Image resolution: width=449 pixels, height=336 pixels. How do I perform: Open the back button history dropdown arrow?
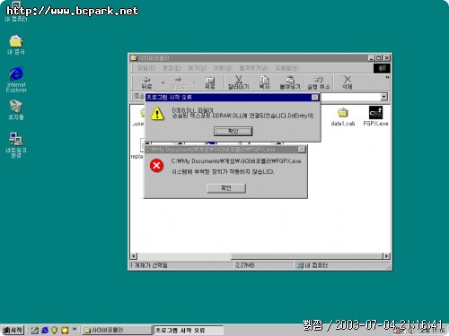coord(163,82)
